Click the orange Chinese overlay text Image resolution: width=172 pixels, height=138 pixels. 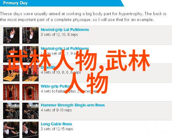point(78,71)
